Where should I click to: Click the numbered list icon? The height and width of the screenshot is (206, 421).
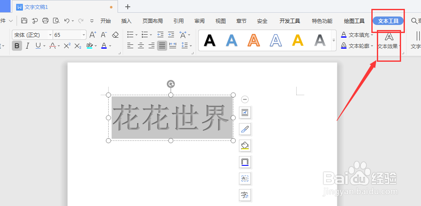145,35
